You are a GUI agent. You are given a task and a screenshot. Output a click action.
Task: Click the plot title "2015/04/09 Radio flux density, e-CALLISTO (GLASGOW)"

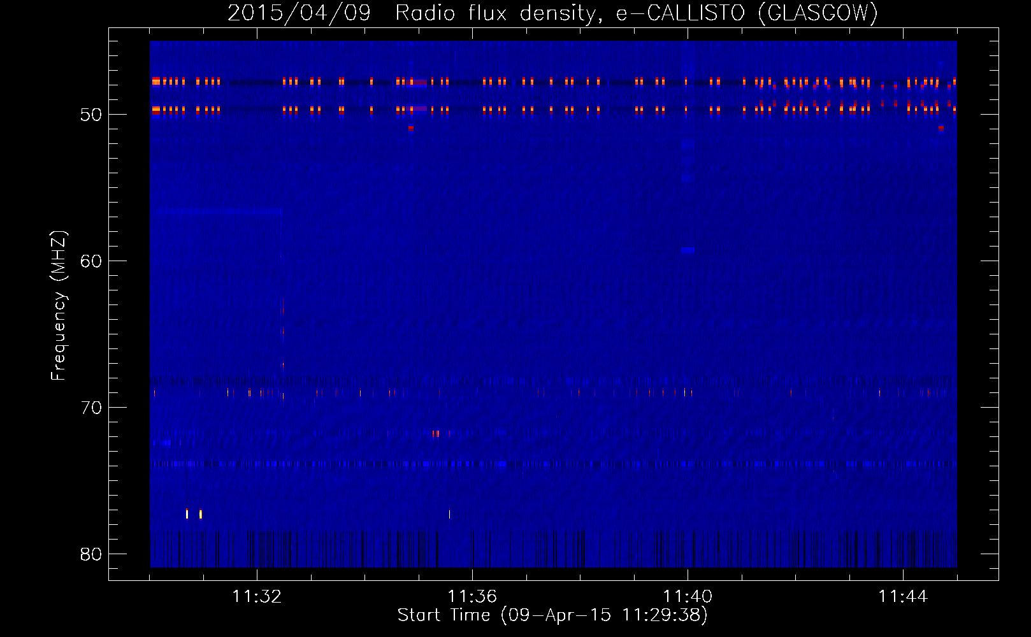552,13
